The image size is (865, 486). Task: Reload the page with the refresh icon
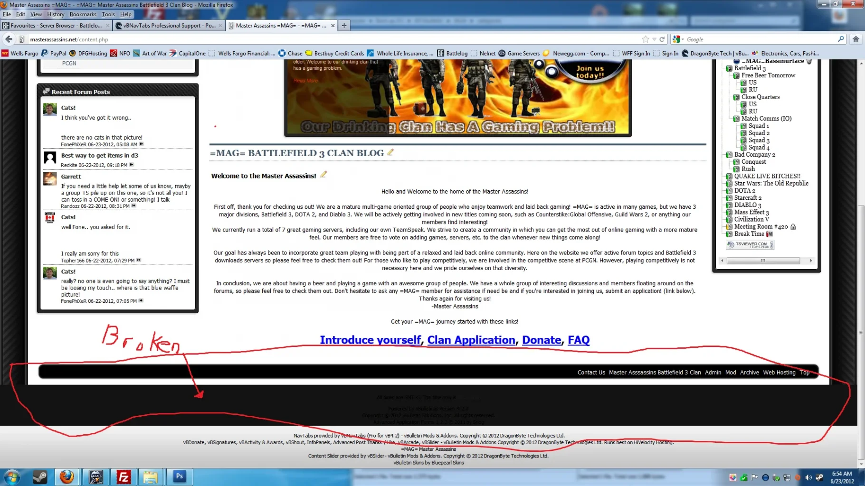click(x=662, y=39)
